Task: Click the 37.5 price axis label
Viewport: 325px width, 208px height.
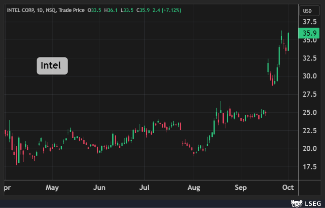Action: [310, 22]
